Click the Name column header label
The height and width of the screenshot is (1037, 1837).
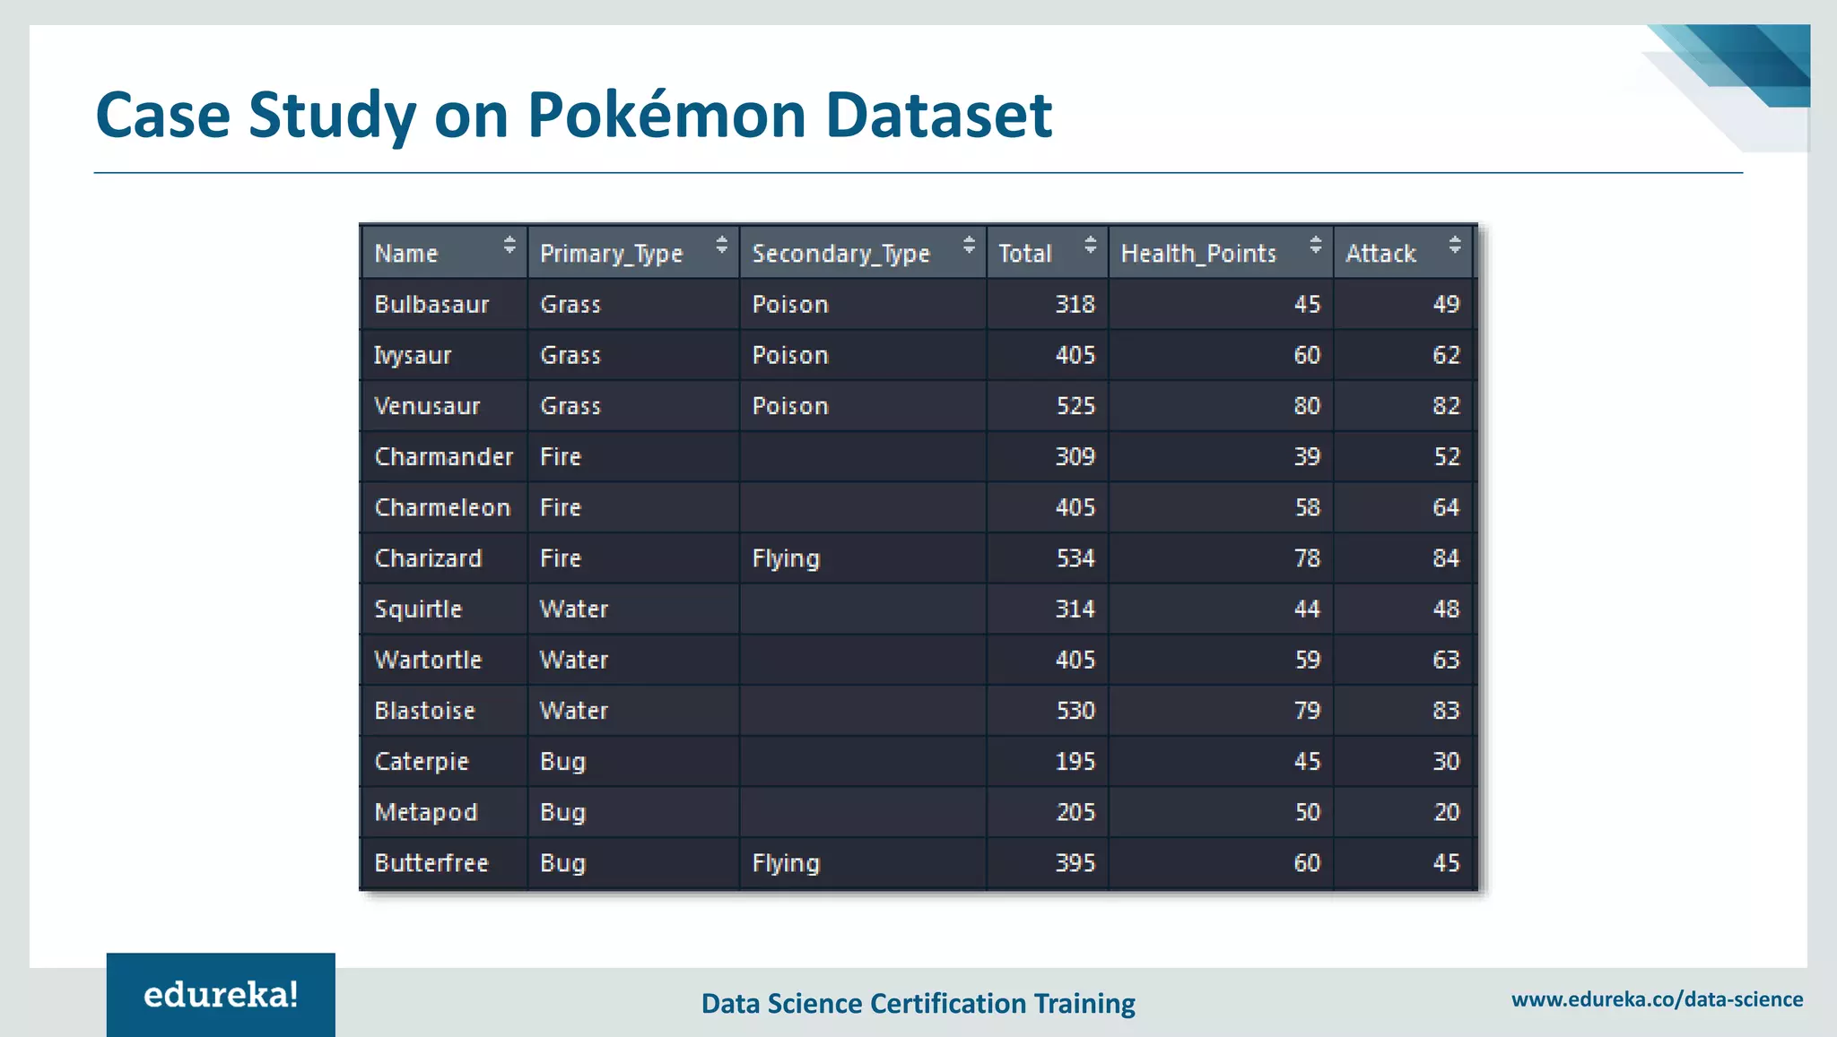coord(406,254)
